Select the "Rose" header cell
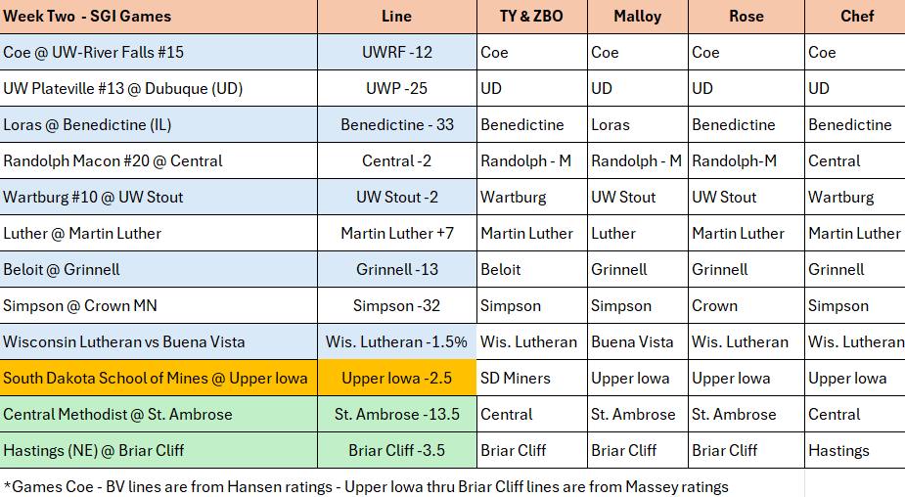 (x=746, y=17)
